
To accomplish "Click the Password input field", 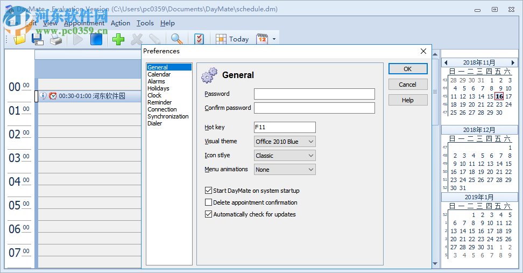I will [314, 94].
